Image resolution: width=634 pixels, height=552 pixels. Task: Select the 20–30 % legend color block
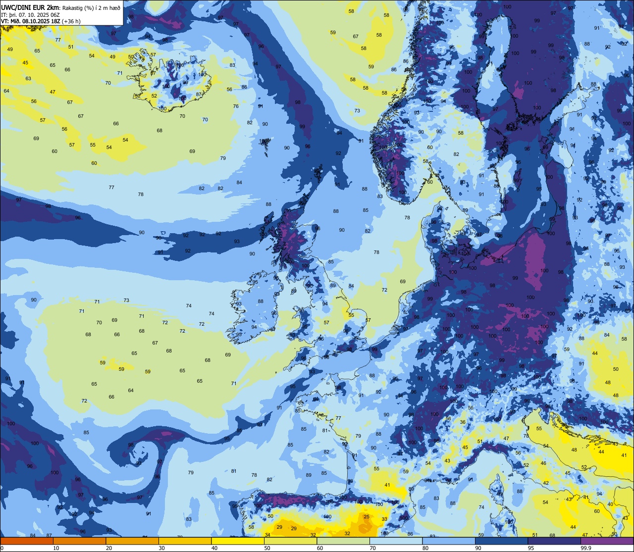tap(132, 541)
